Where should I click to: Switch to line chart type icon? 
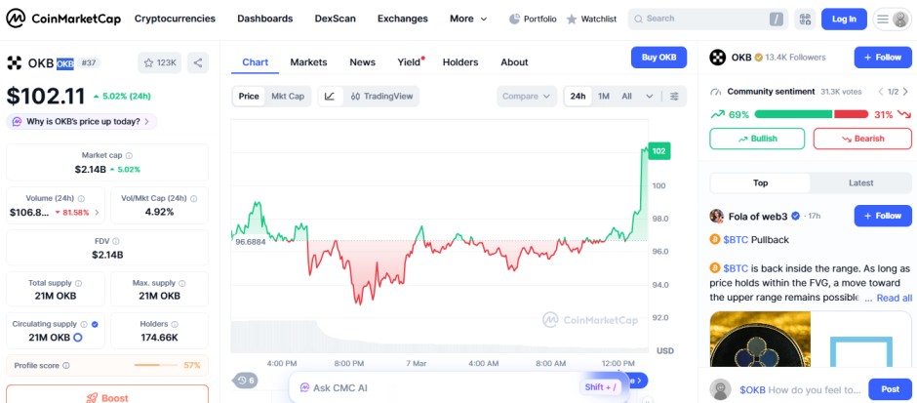[330, 96]
